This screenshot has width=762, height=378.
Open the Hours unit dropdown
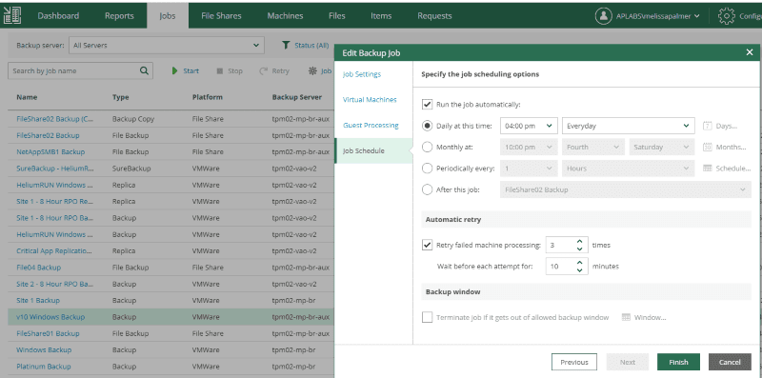click(x=628, y=169)
